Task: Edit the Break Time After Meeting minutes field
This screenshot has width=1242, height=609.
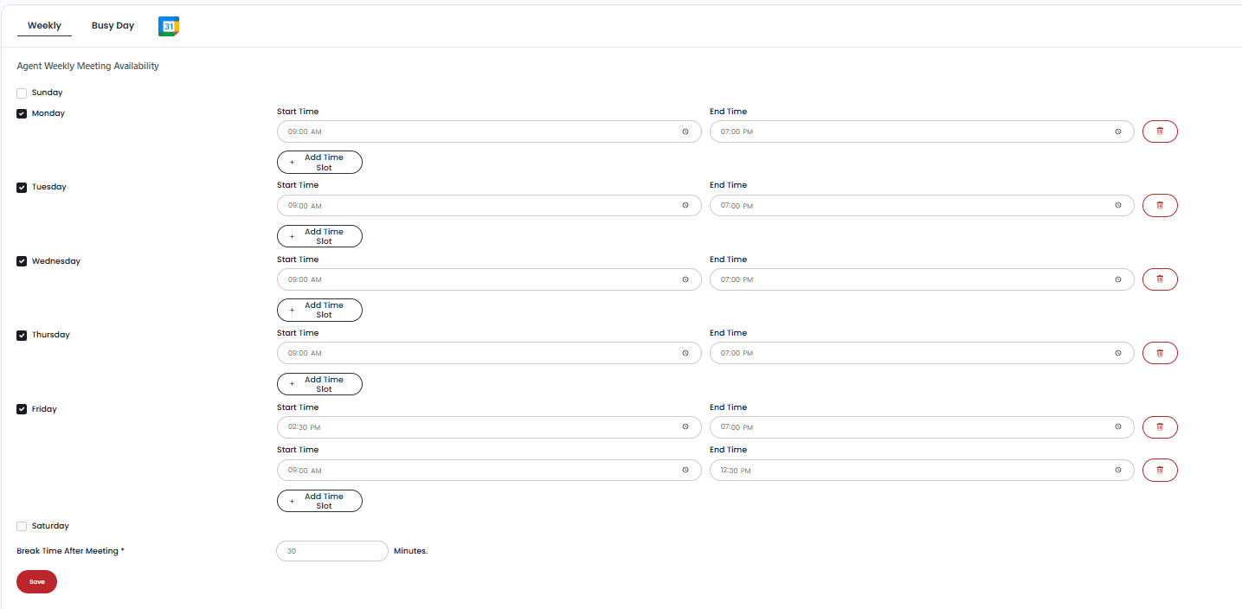Action: pyautogui.click(x=332, y=551)
